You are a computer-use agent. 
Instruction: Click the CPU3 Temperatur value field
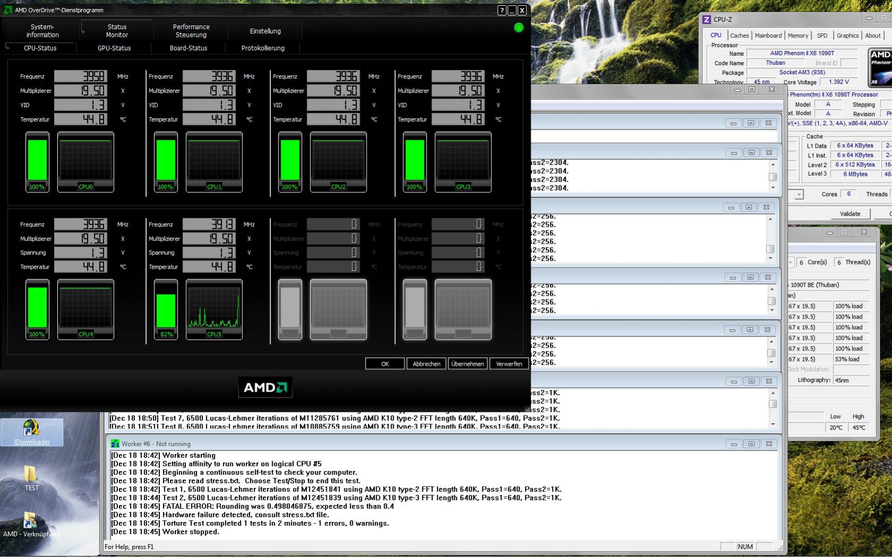point(458,119)
